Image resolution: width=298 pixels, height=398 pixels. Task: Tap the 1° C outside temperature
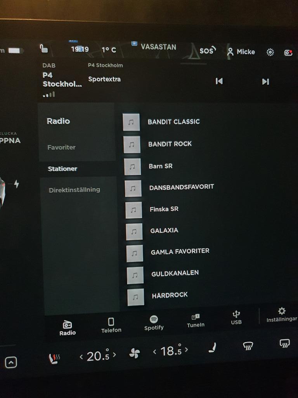[109, 50]
